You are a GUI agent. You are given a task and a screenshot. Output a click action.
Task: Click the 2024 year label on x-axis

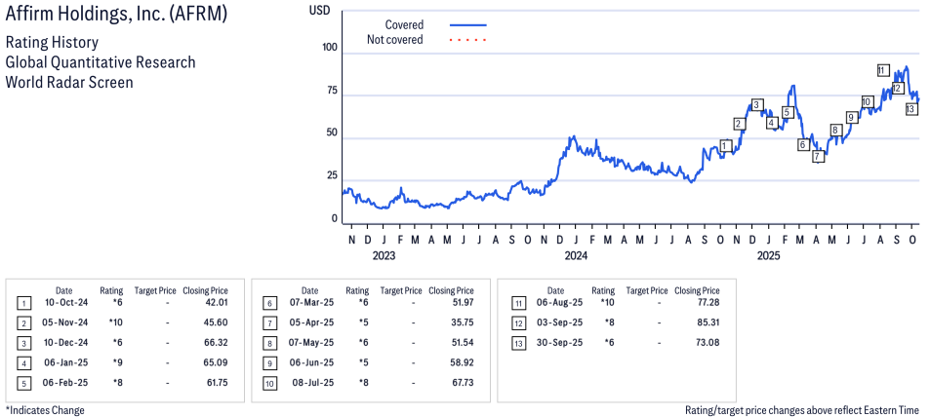tap(575, 256)
